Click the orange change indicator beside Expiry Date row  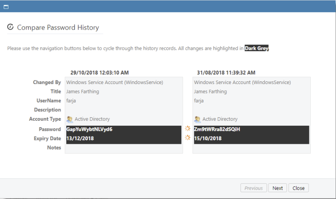click(188, 137)
